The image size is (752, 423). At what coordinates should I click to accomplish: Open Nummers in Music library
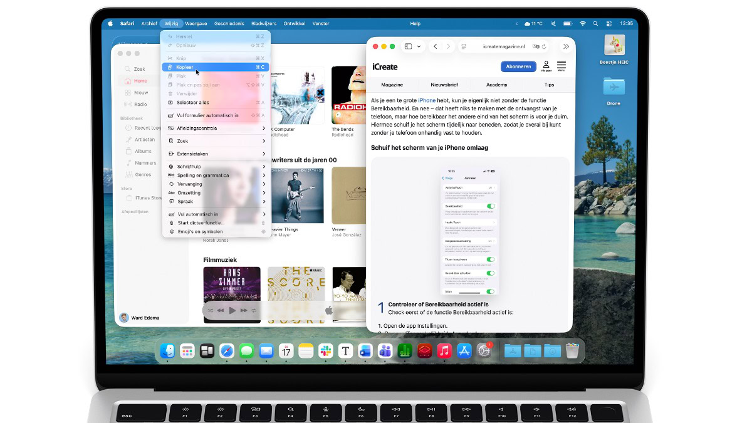pos(144,163)
